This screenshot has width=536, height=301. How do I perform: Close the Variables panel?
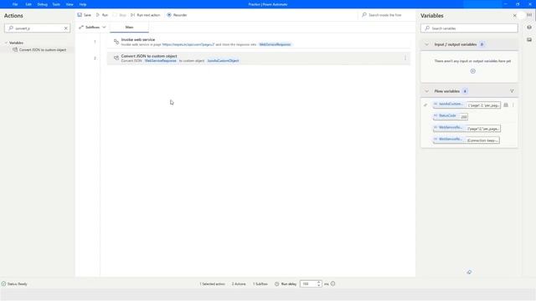[514, 16]
